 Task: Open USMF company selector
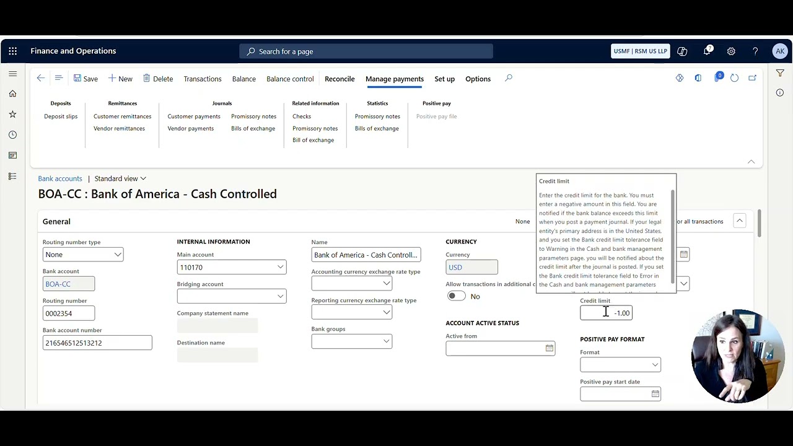(x=640, y=51)
